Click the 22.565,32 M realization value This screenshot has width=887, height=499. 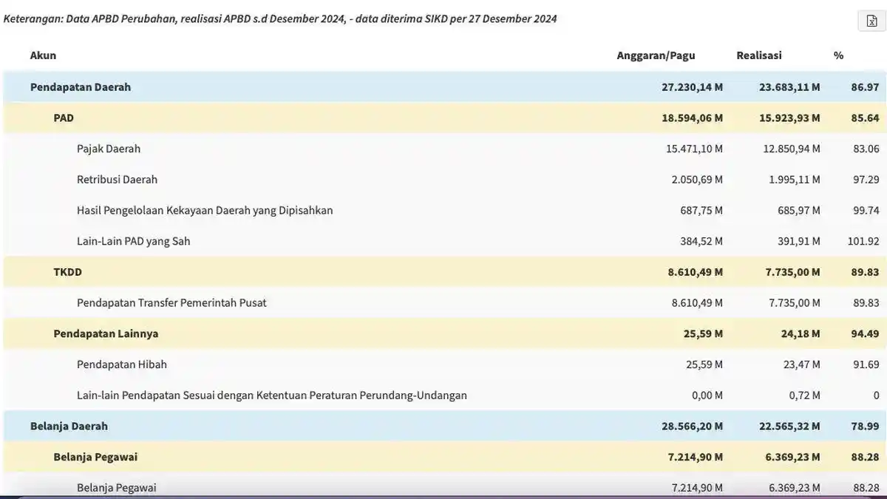pyautogui.click(x=789, y=426)
